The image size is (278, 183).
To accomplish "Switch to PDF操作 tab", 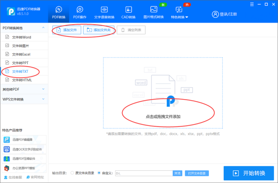I will [80, 12].
